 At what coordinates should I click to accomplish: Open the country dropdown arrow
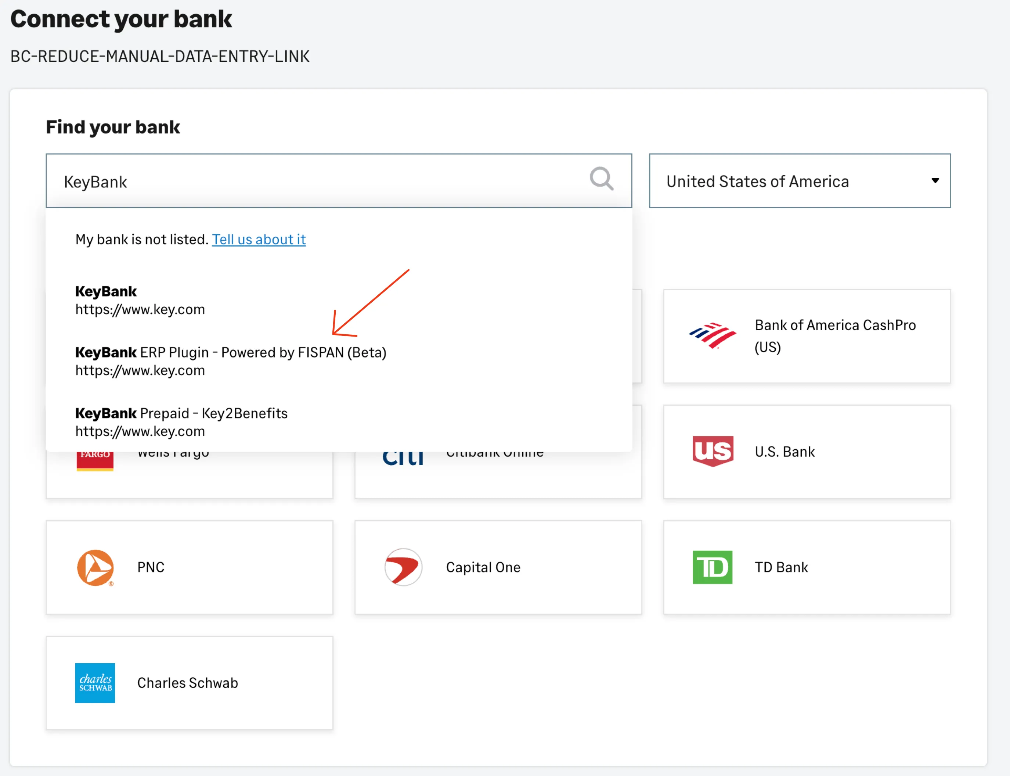[x=935, y=181]
